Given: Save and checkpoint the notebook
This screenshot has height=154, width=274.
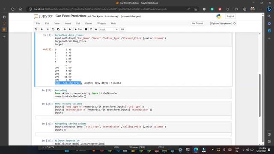Looking at the screenshot, I should coord(36,30).
